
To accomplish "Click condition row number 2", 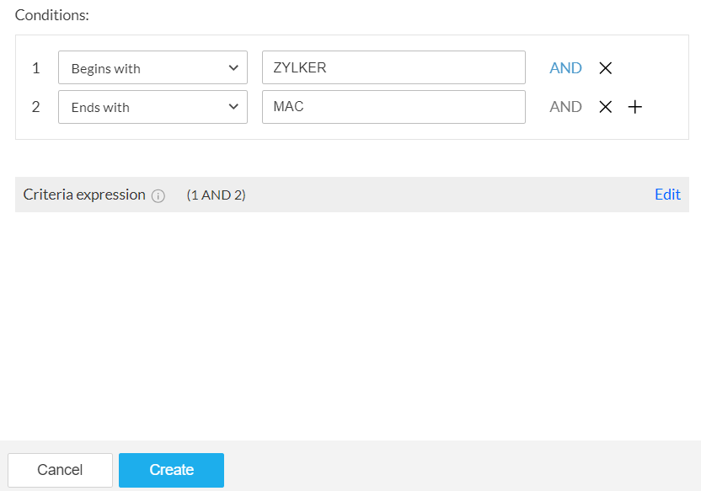I will point(35,107).
